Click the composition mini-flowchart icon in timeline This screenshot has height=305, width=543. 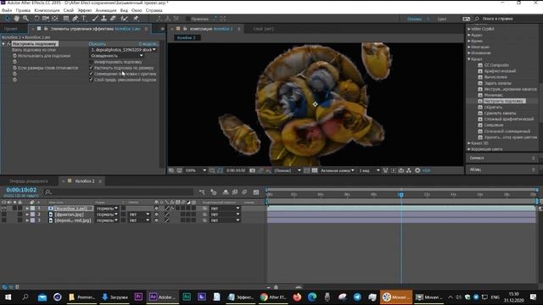click(x=202, y=192)
